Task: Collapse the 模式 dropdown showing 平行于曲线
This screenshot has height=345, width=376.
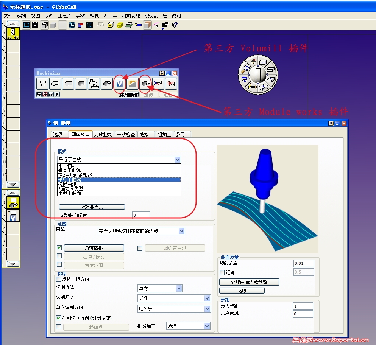Action: tap(177, 160)
